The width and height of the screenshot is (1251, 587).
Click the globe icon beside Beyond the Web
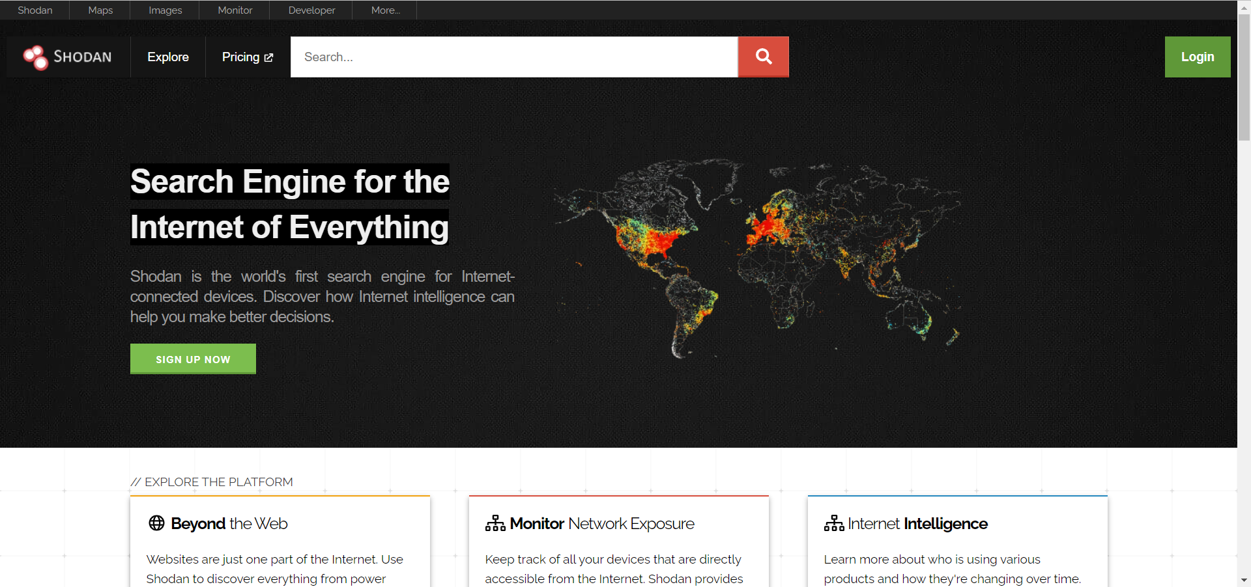[156, 523]
